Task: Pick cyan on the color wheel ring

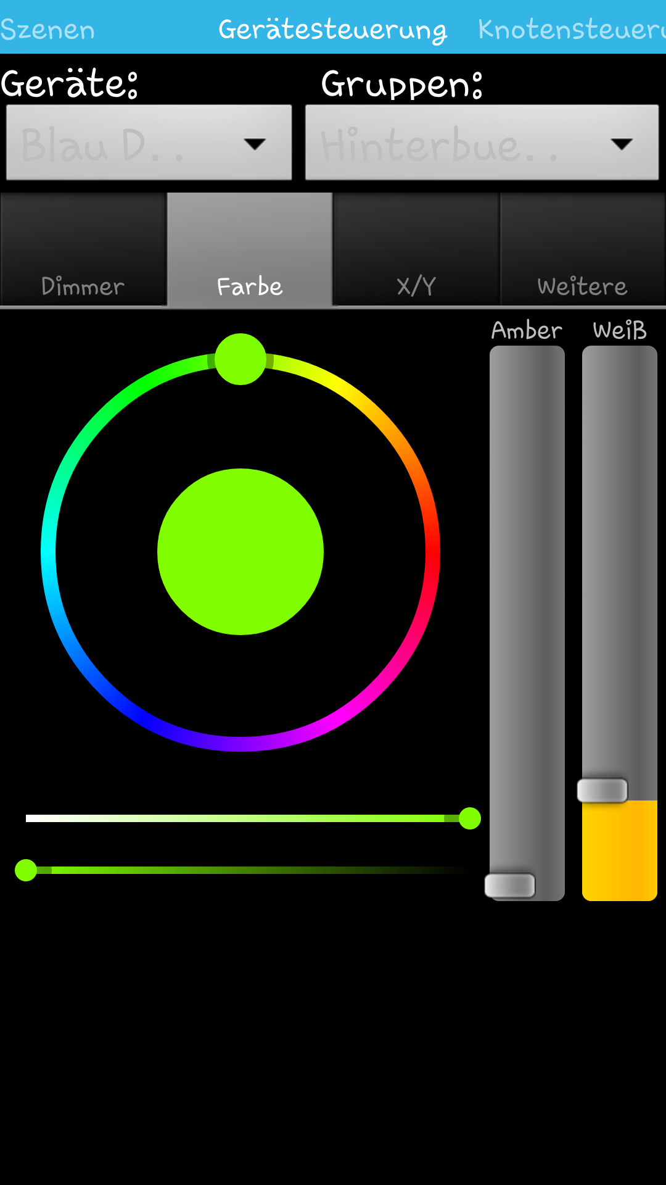Action: (49, 552)
